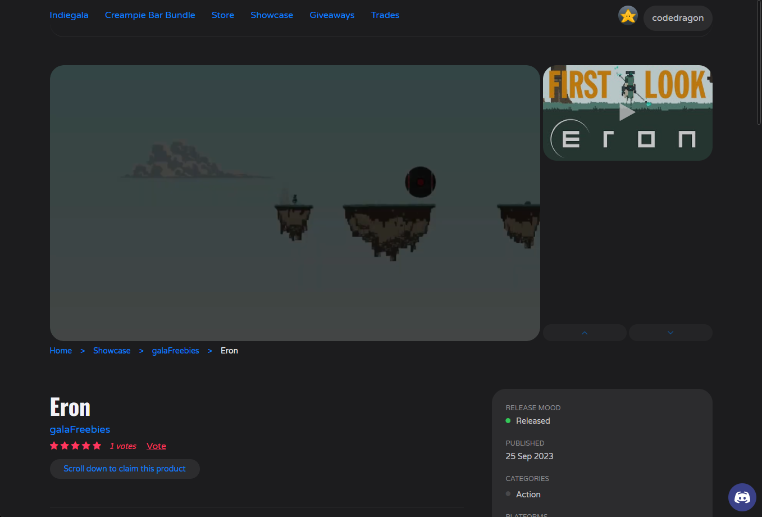Click the Released status text
Screen dimensions: 762x517
(x=533, y=421)
